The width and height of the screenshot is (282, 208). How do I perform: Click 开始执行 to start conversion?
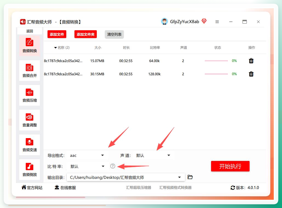230,166
